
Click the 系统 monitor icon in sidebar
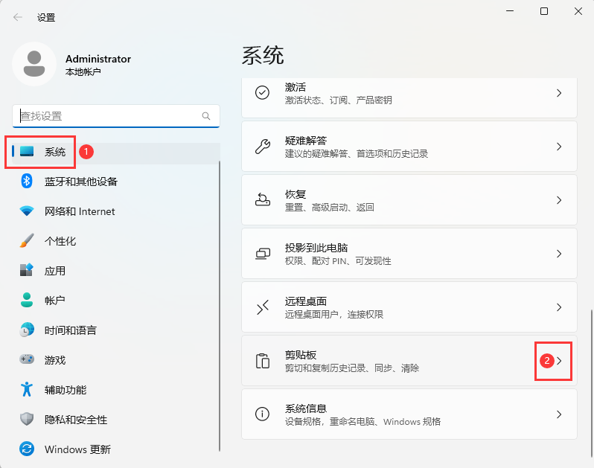(x=27, y=152)
